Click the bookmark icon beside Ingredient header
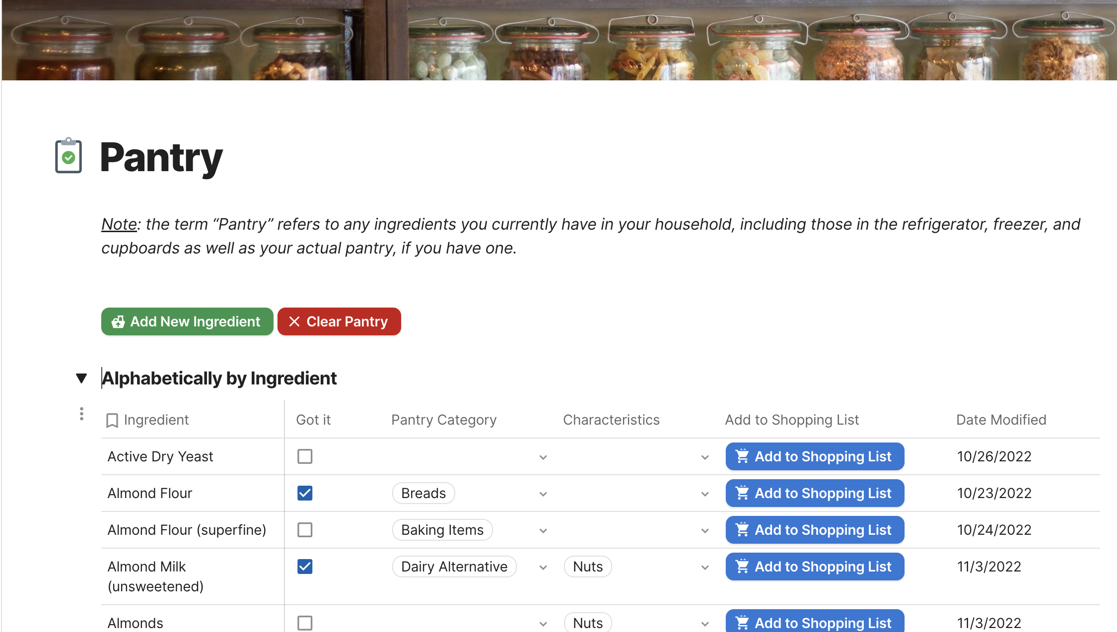1117x632 pixels. point(112,420)
